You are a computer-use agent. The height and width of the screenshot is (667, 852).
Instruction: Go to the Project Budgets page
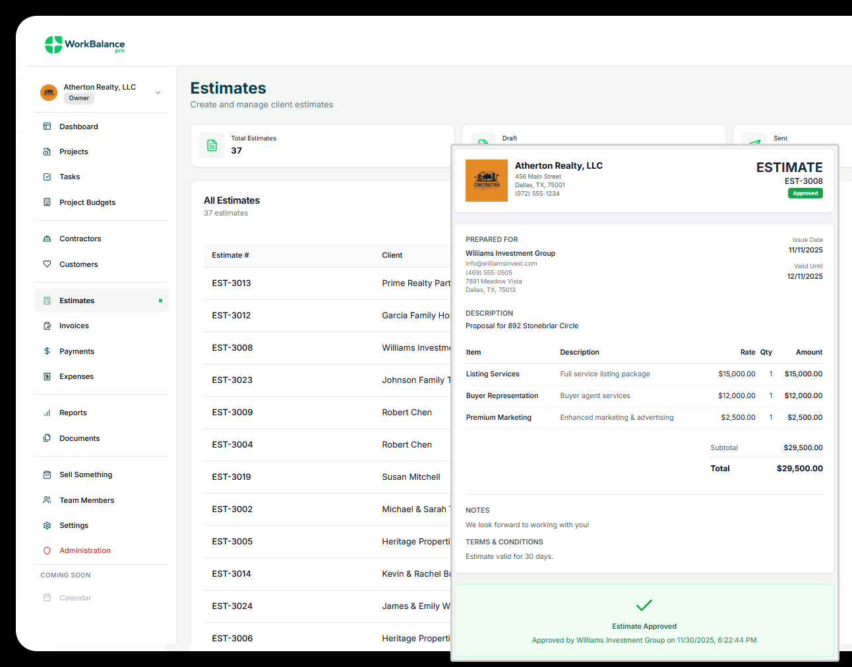tap(87, 202)
